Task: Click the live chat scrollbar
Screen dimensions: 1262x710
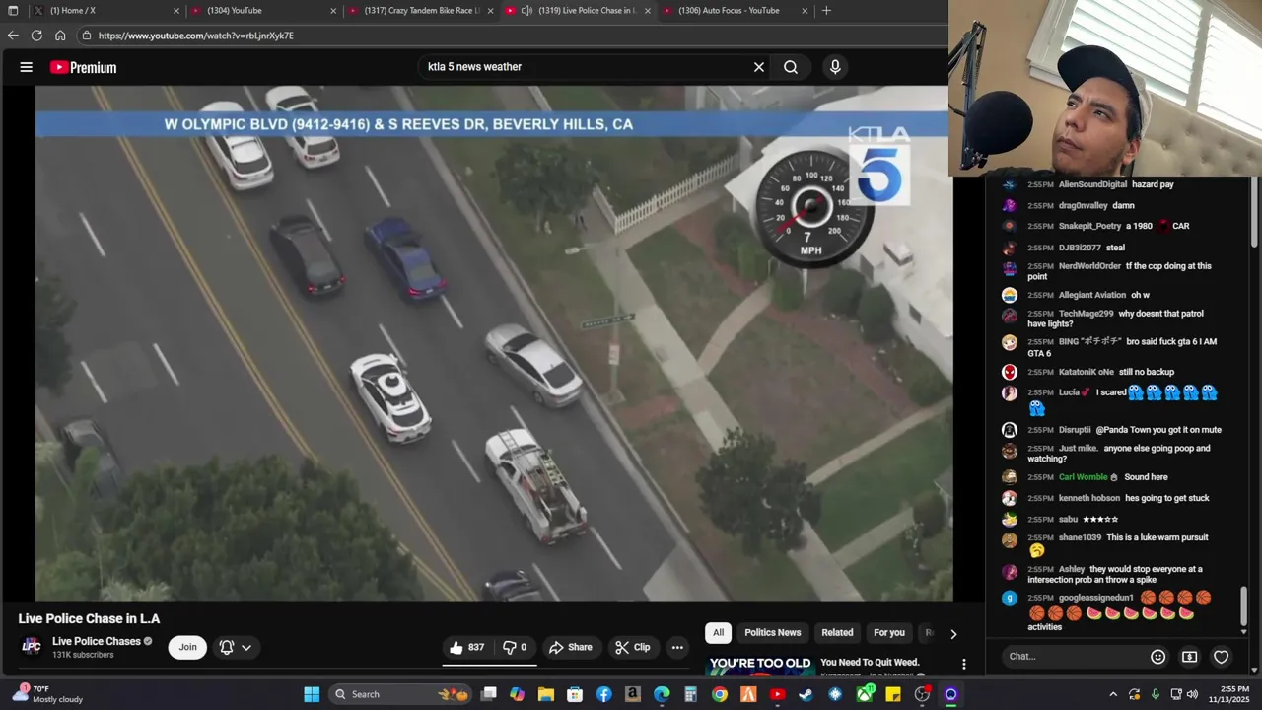Action: pyautogui.click(x=1244, y=604)
